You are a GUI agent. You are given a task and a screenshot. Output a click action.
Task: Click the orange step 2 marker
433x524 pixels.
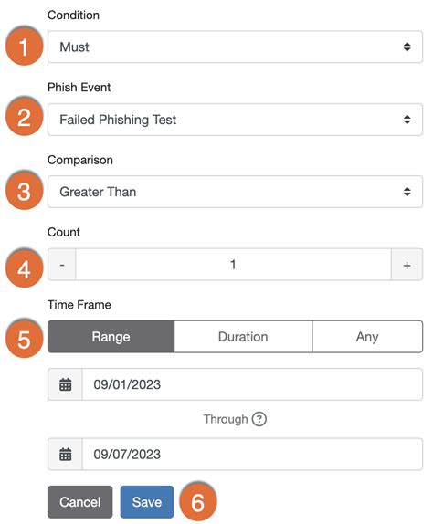tap(24, 118)
